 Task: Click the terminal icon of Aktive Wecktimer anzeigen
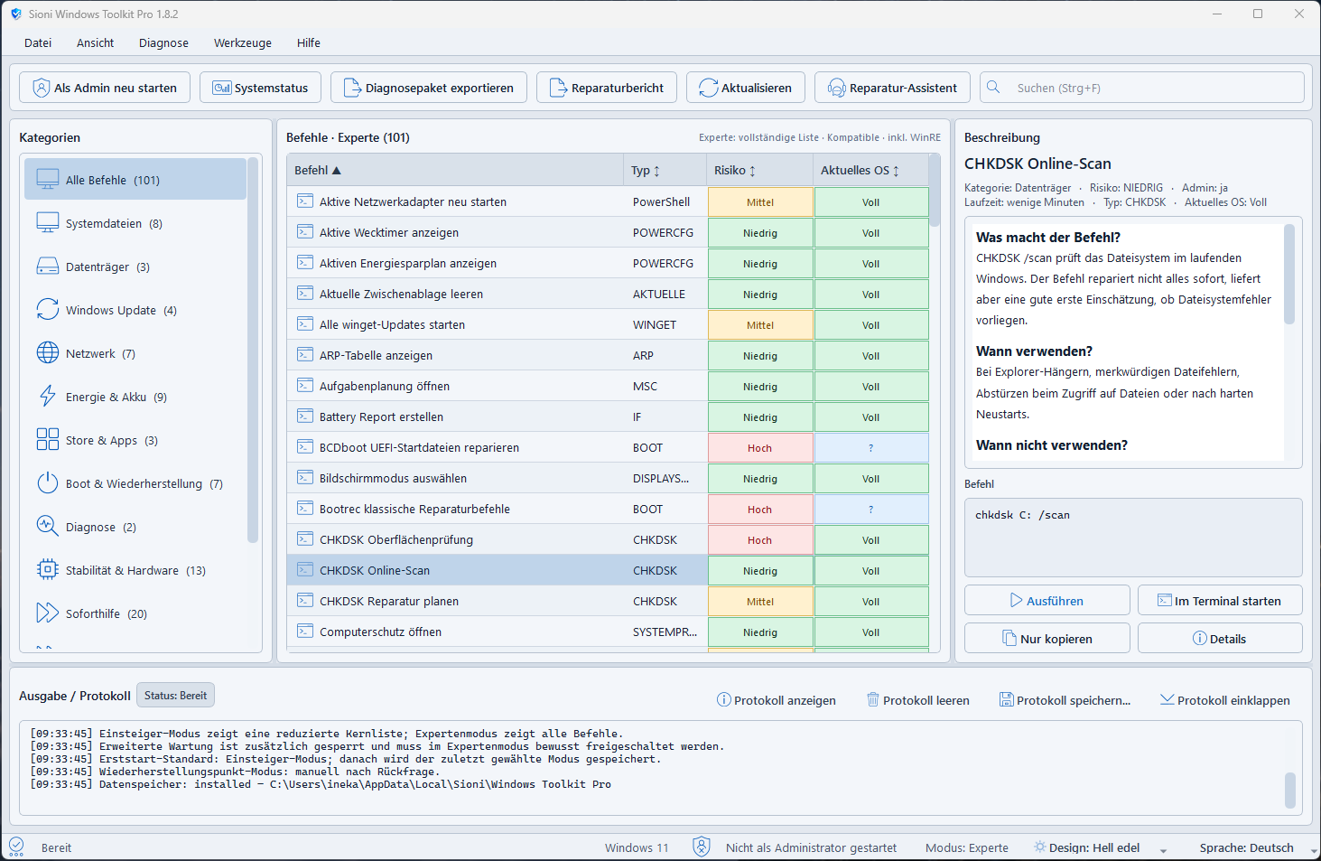305,232
